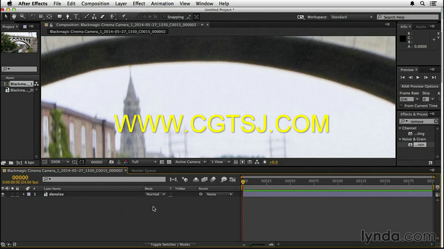
Task: Select the Clone Stamp tool
Action: (x=94, y=17)
